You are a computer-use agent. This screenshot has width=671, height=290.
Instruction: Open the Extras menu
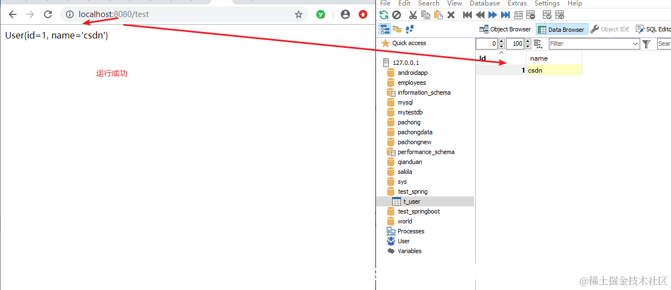pos(517,3)
